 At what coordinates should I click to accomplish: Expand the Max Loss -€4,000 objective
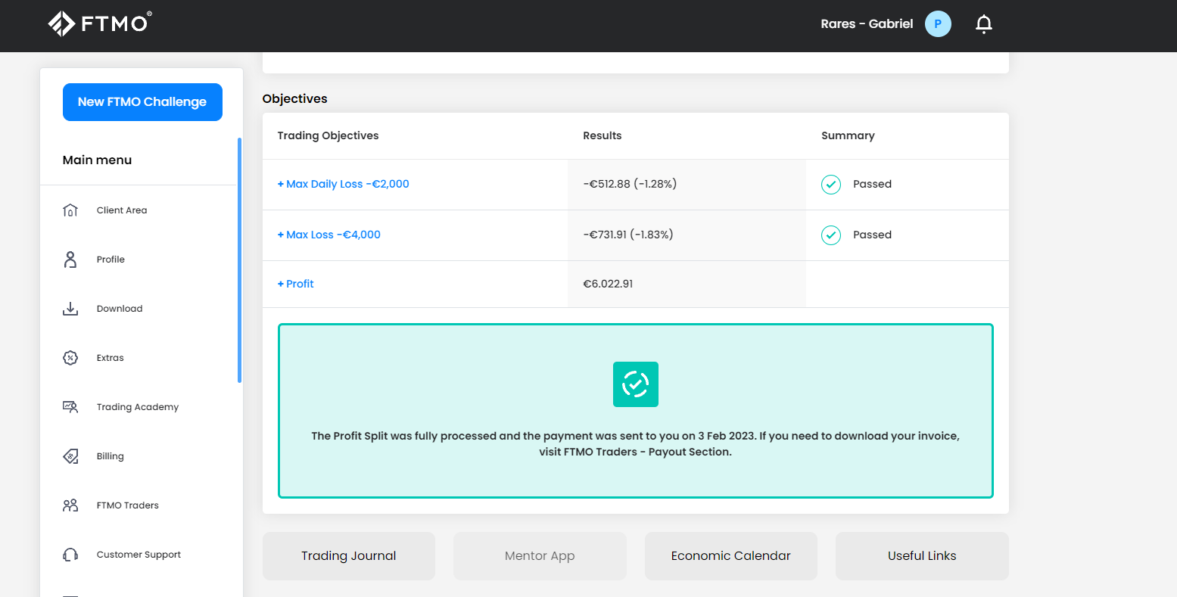[329, 235]
